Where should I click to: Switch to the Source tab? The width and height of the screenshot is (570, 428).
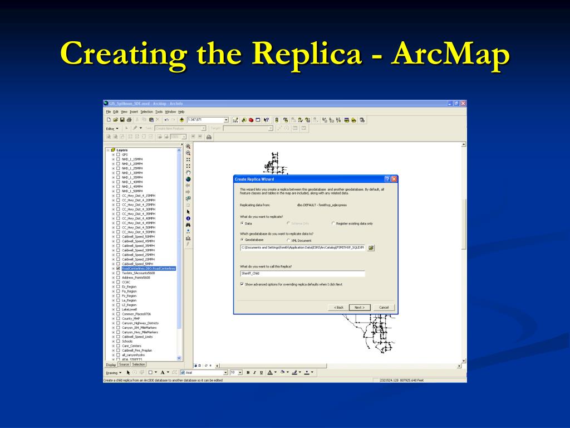124,364
